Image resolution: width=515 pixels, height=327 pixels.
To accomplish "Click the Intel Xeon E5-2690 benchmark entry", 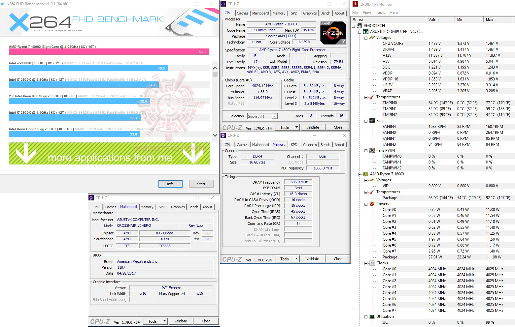I will click(x=110, y=132).
